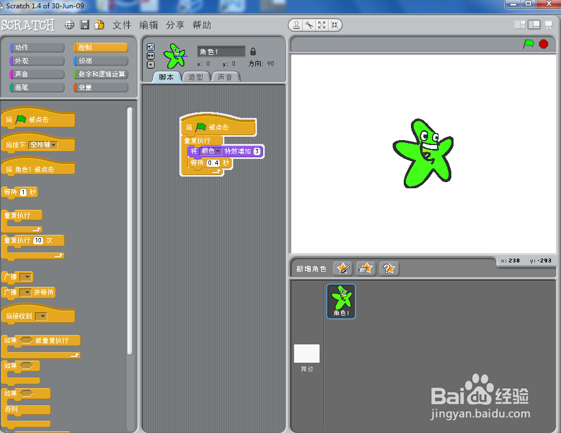Image resolution: width=561 pixels, height=433 pixels.
Task: Stop all scripts with red button
Action: [543, 44]
